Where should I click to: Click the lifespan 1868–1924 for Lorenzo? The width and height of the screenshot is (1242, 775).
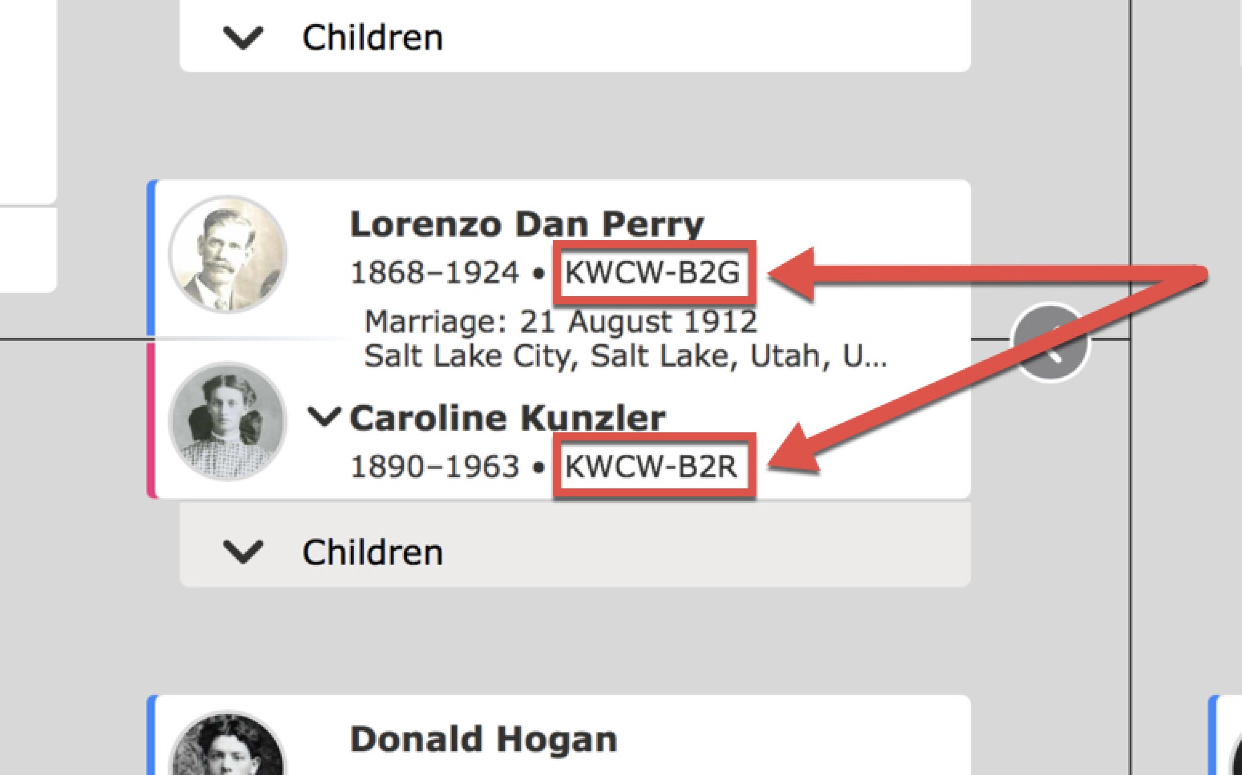tap(433, 272)
